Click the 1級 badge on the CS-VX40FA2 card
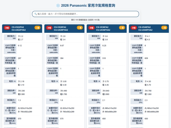The height and width of the screenshot is (128, 171). (x=164, y=28)
